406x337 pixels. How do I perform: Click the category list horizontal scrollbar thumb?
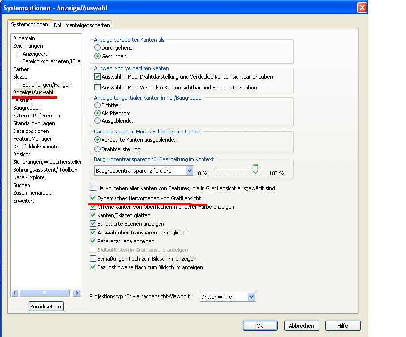(44, 293)
